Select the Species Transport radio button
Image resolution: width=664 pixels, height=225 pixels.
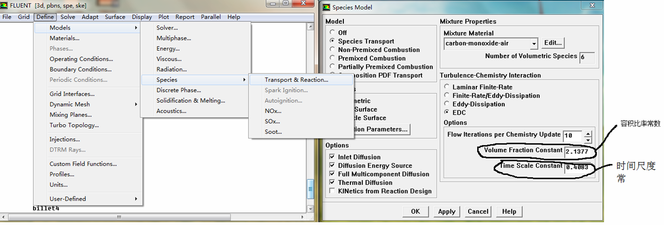332,41
